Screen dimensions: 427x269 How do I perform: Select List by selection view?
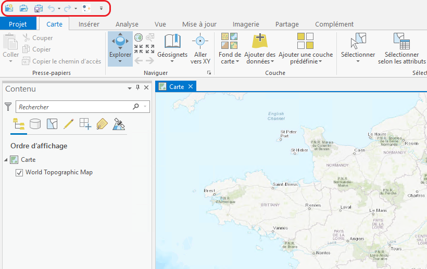[52, 124]
